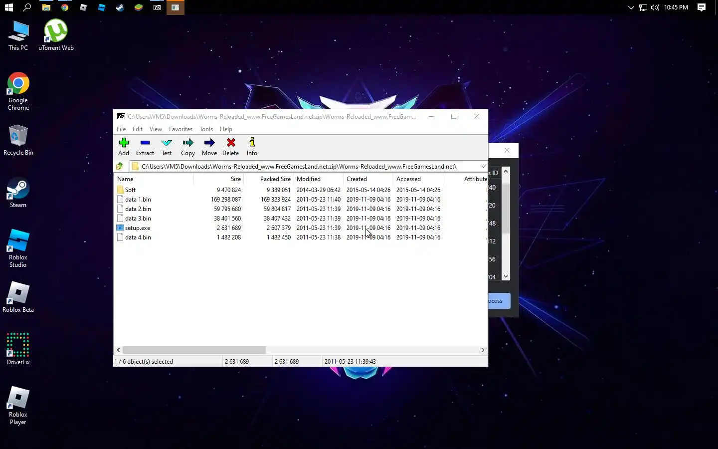
Task: Run the Test archive tool
Action: [x=167, y=143]
